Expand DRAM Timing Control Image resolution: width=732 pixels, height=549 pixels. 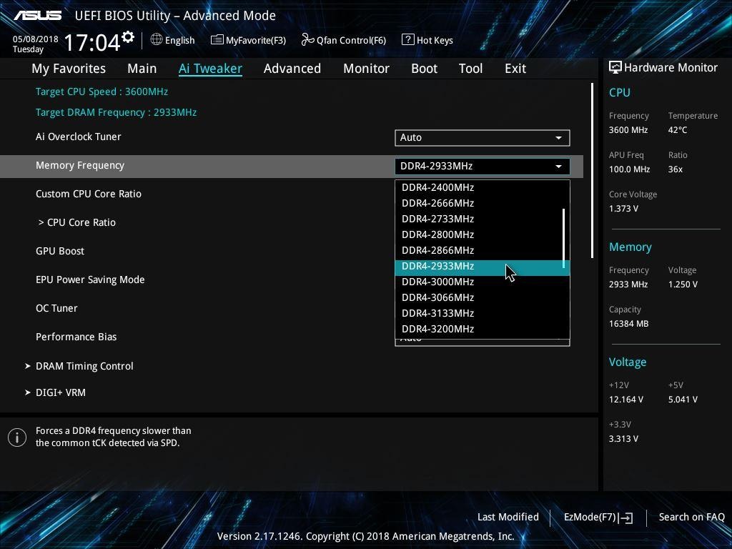(84, 366)
